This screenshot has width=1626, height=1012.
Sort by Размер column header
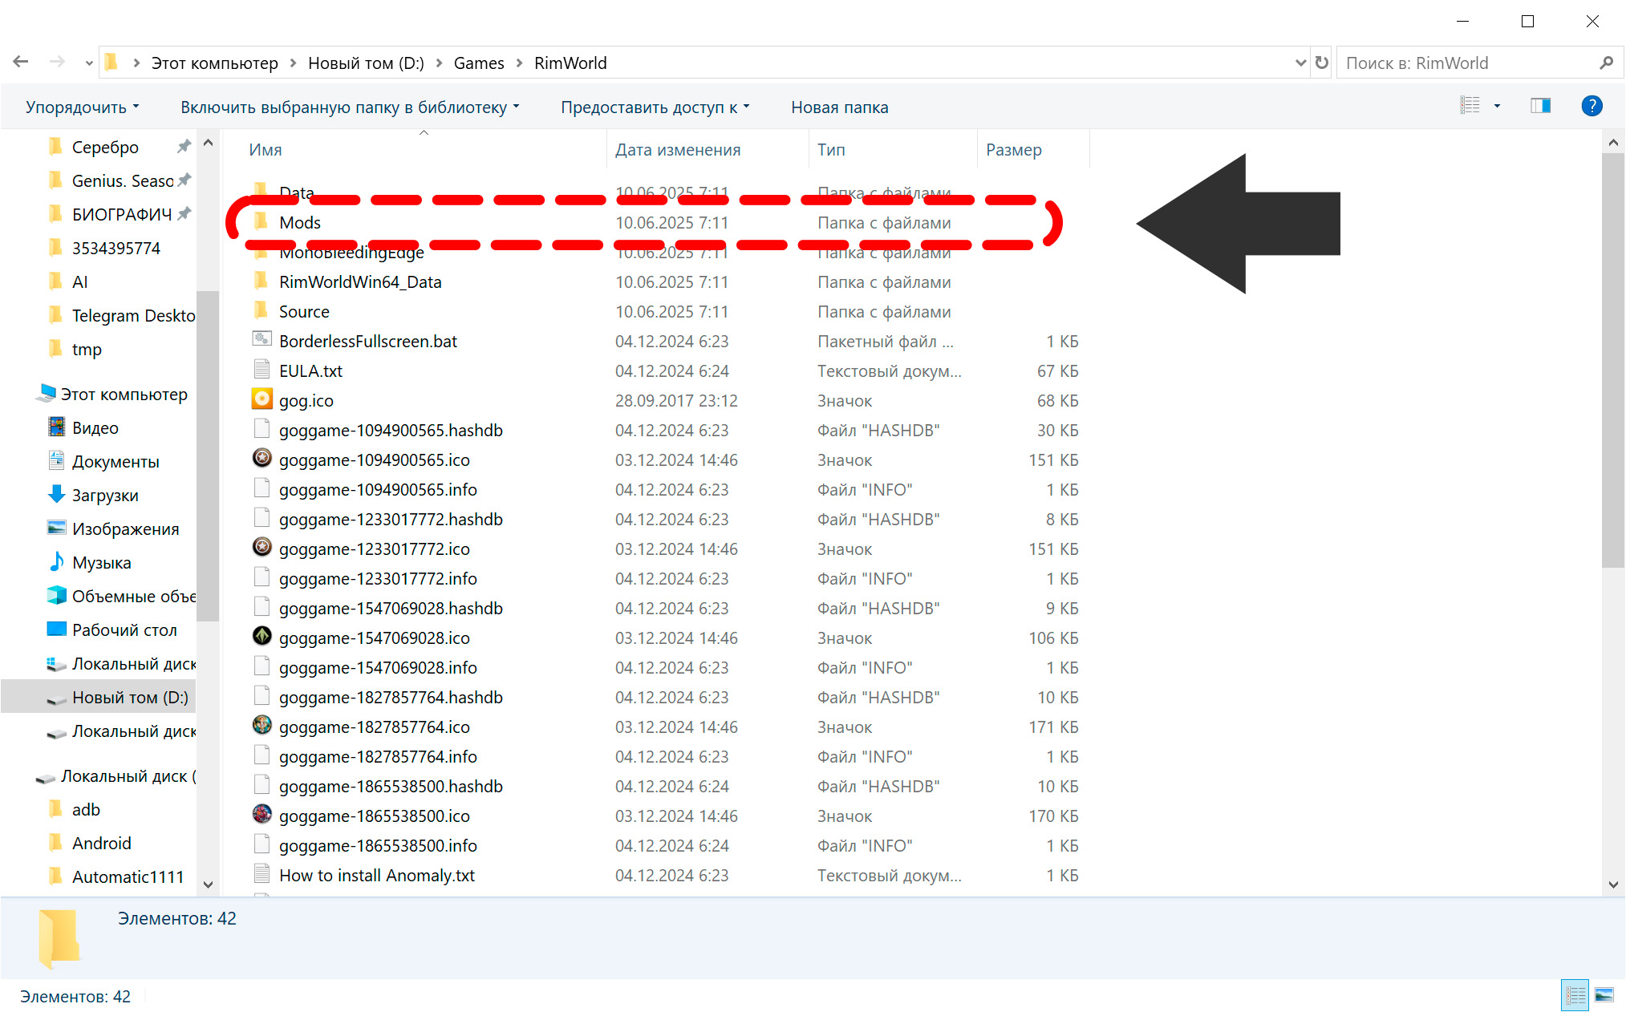1014,150
